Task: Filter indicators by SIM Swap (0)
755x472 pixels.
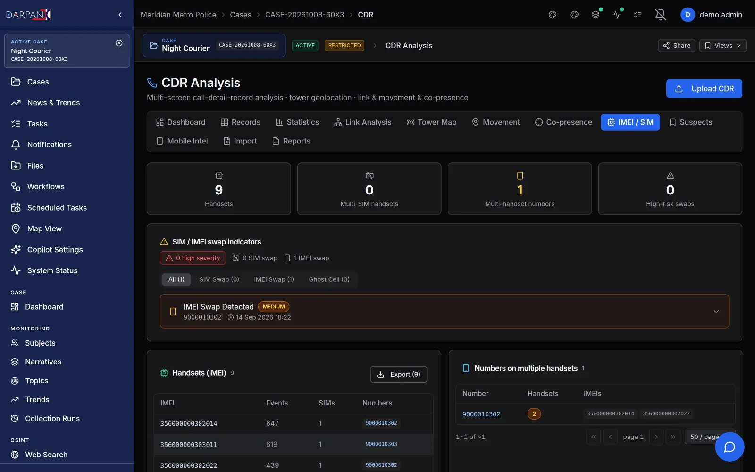Action: pos(219,279)
